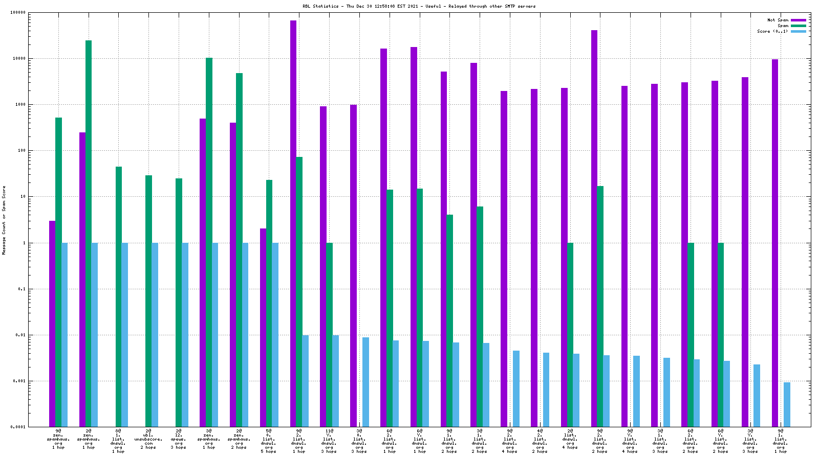The height and width of the screenshot is (460, 819).
Task: Click the 0.list.dnswl.org 5 hops axis label
Action: [269, 441]
